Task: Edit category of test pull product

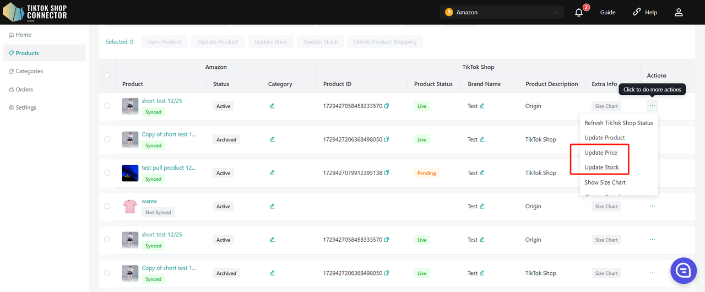Action: click(x=272, y=172)
